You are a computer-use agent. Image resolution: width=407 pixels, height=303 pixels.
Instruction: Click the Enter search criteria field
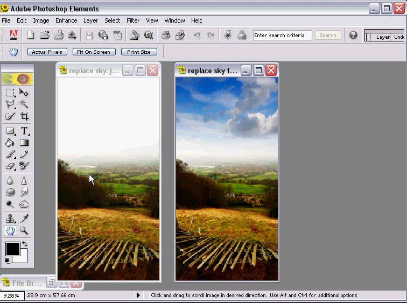tap(282, 36)
